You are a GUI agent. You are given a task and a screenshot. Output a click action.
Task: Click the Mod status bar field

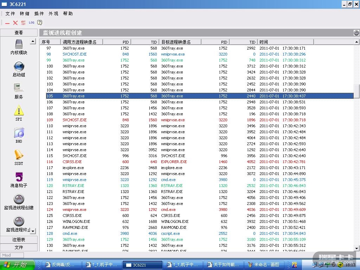(x=12, y=255)
